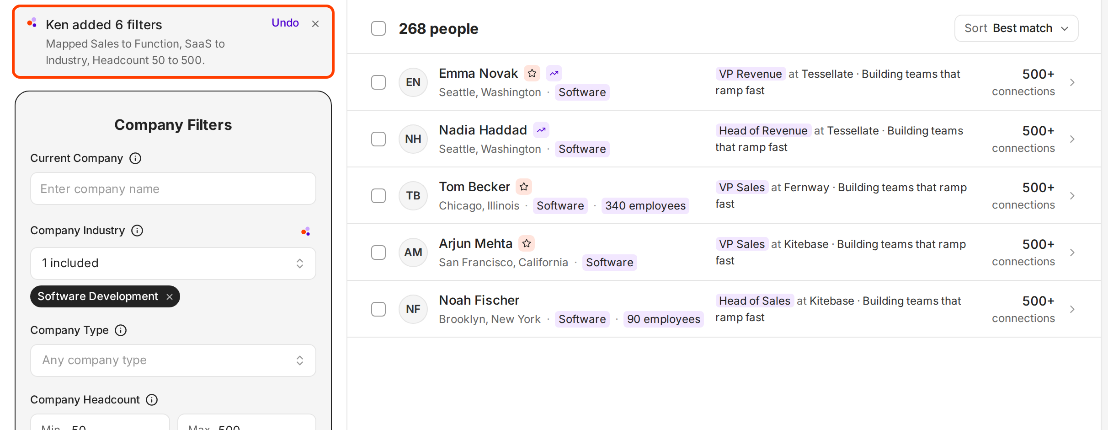Click the 90 employees tag
Image resolution: width=1108 pixels, height=430 pixels.
pyautogui.click(x=664, y=319)
